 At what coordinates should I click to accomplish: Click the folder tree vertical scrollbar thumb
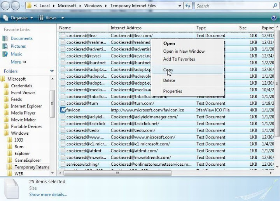[x=52, y=104]
